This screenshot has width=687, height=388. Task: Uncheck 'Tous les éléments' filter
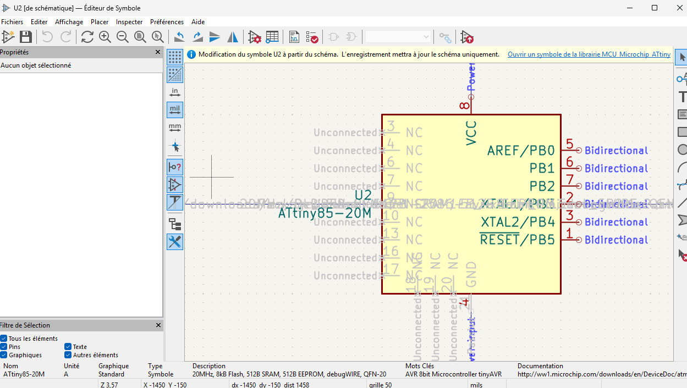pyautogui.click(x=4, y=339)
